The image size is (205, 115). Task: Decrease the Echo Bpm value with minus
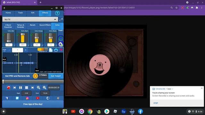click(x=18, y=45)
